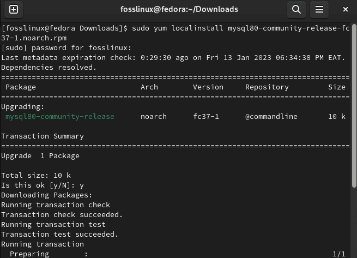
Task: Close the terminal window
Action: [x=346, y=9]
